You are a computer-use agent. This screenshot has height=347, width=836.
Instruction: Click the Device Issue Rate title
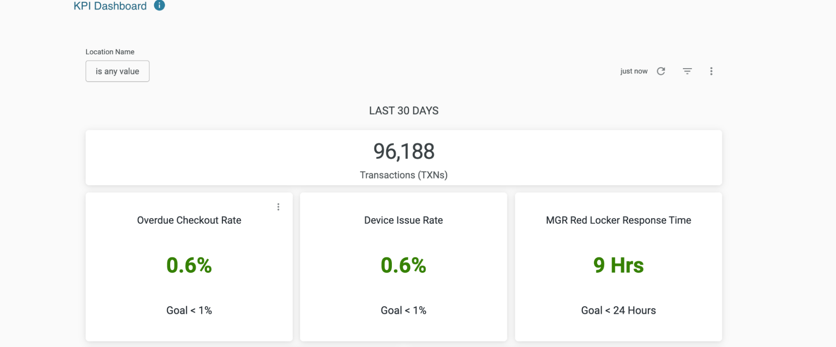[x=404, y=220]
